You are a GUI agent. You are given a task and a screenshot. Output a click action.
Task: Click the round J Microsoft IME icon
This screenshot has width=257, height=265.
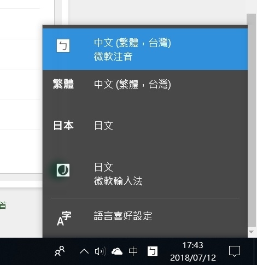63,170
